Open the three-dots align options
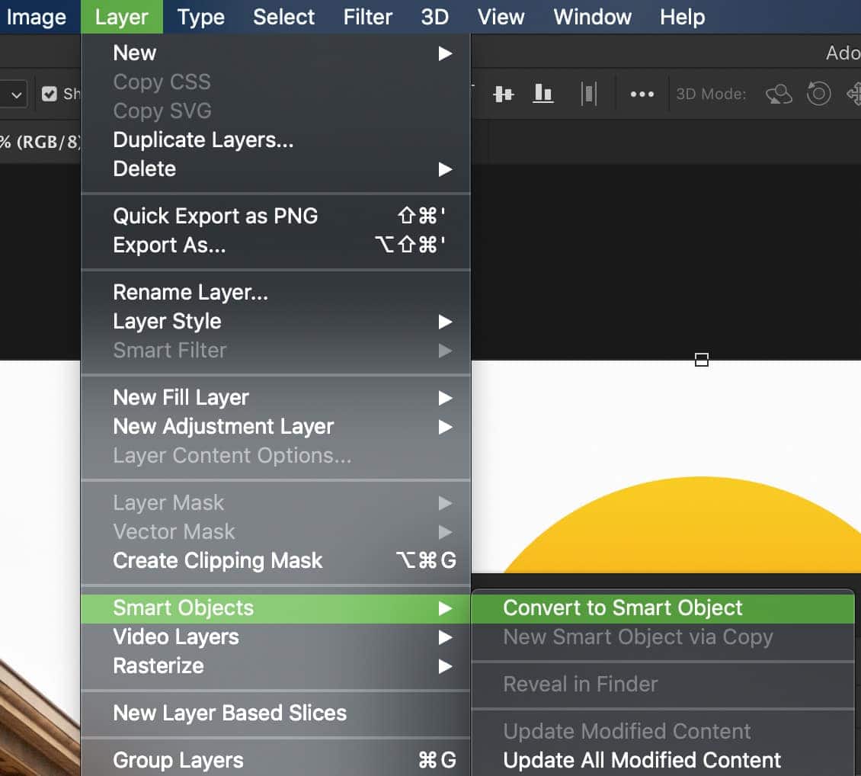 tap(642, 94)
